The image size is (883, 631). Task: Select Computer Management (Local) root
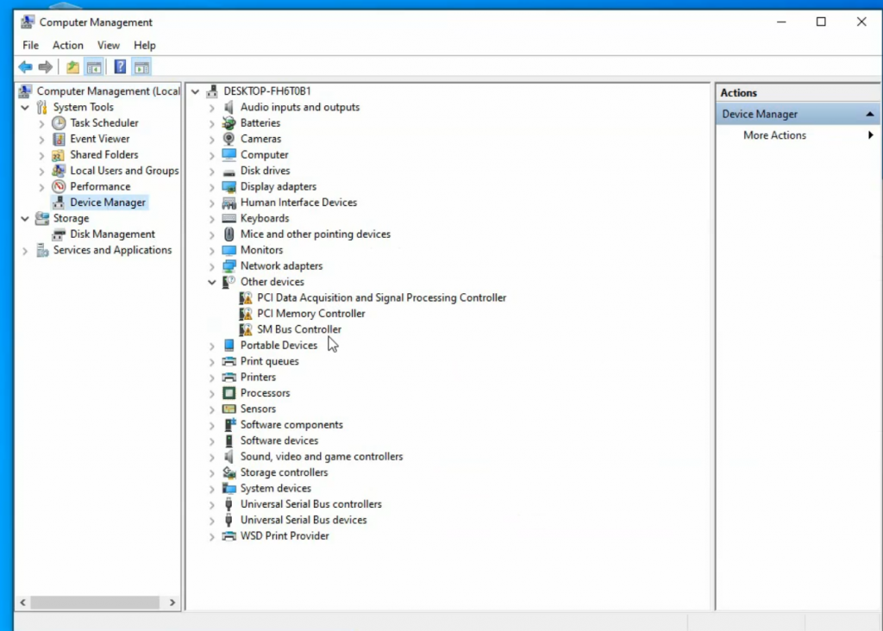tap(108, 91)
